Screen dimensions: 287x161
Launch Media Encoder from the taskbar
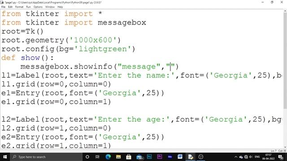170,157
